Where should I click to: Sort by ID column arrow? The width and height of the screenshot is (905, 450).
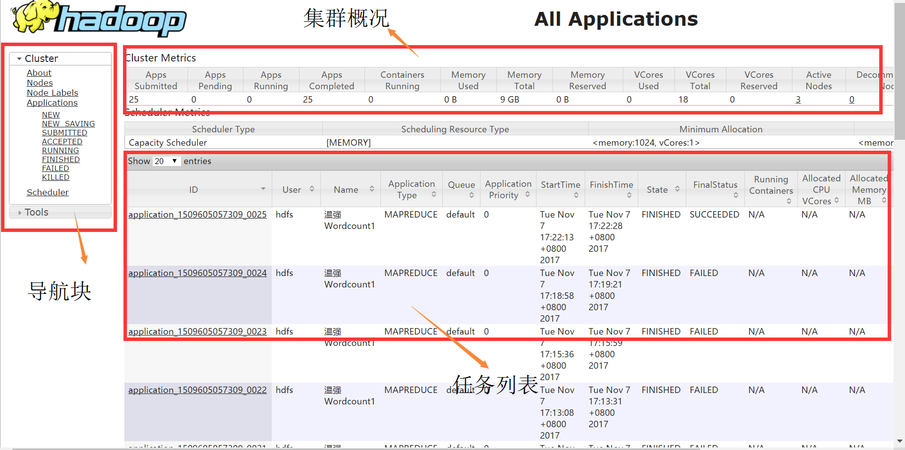tap(263, 189)
